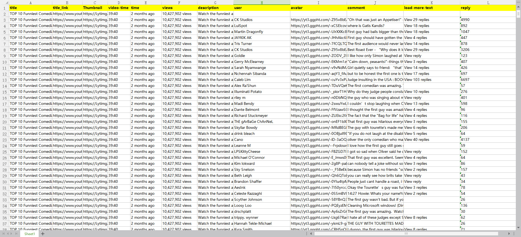Click vertical scrollbar down arrow
521x237 pixels.
point(519,228)
